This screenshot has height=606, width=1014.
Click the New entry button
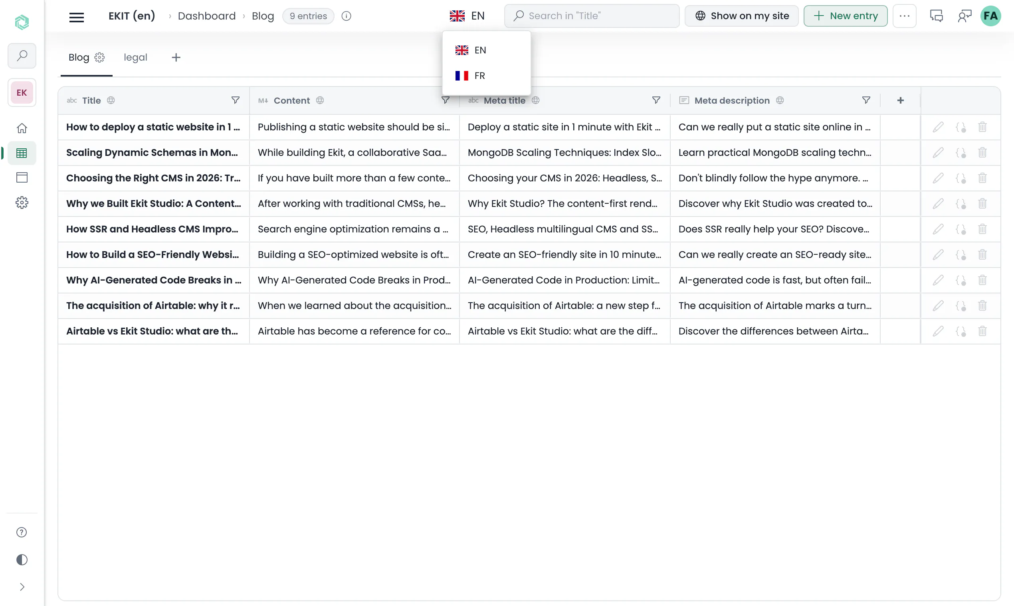pyautogui.click(x=846, y=16)
